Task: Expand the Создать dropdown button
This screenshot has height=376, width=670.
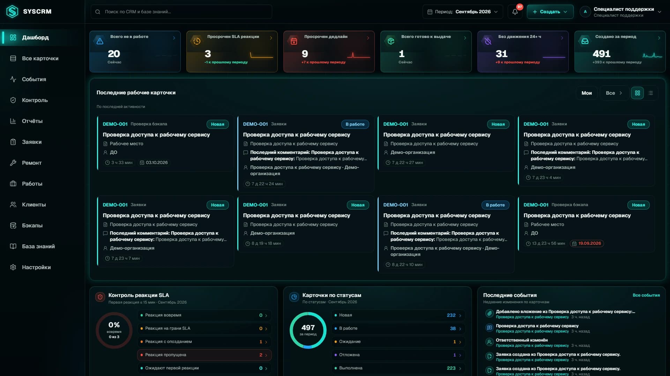Action: coord(550,12)
